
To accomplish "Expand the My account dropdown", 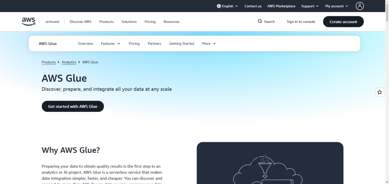I will pos(337,6).
